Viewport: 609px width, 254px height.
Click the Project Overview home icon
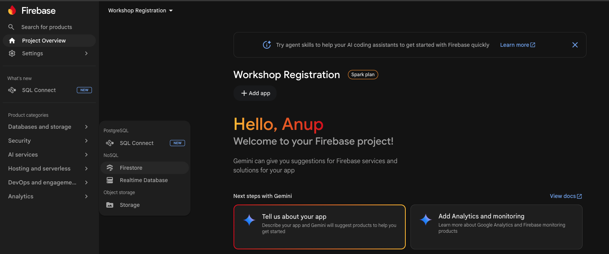click(x=12, y=41)
